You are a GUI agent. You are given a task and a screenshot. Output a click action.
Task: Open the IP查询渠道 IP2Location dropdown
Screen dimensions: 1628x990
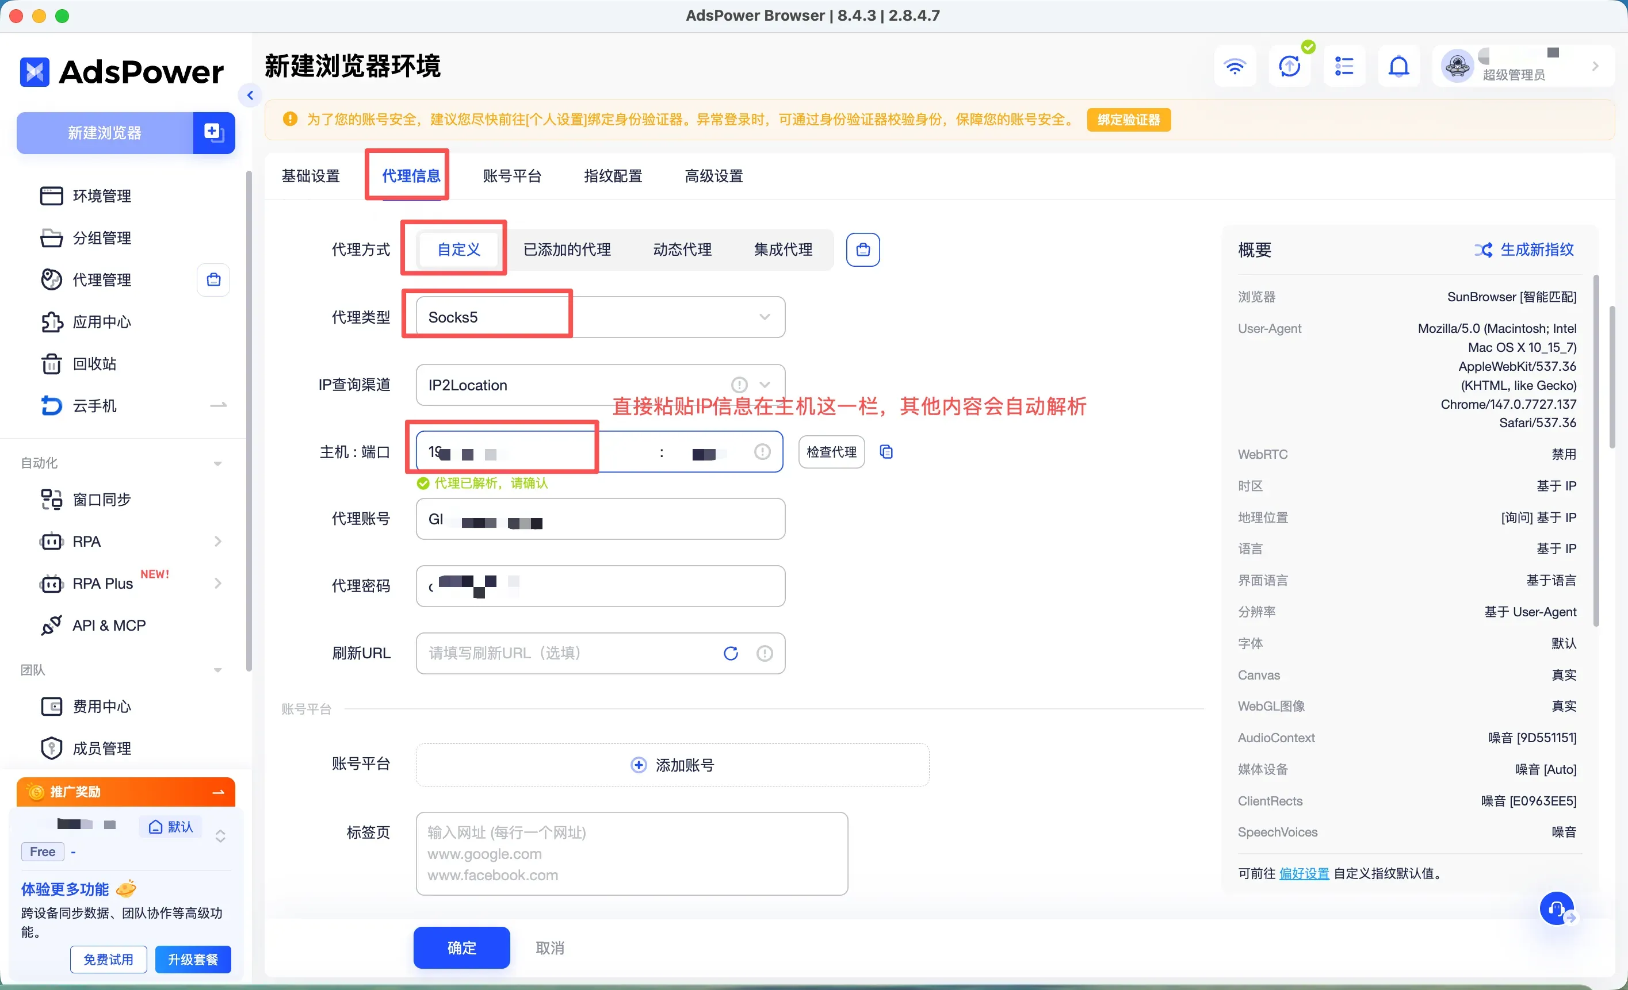click(601, 385)
